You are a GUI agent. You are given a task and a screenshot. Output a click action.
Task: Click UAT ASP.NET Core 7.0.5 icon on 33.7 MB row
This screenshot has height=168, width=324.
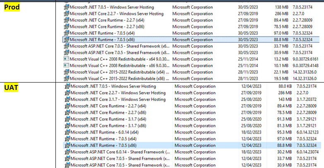click(x=67, y=159)
